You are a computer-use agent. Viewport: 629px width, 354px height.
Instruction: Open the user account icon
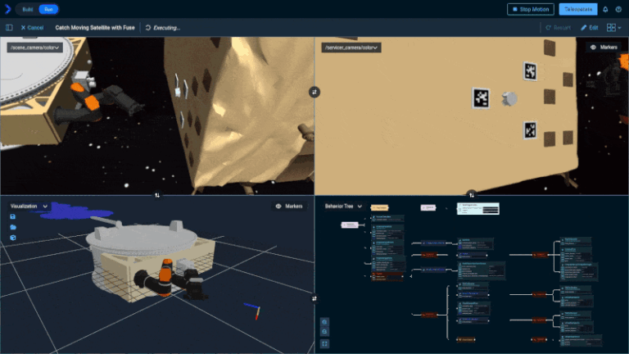(x=618, y=9)
